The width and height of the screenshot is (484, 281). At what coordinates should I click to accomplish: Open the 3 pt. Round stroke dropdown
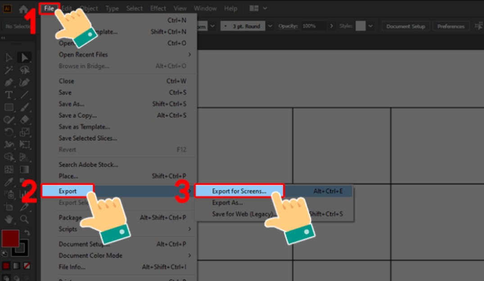[270, 27]
